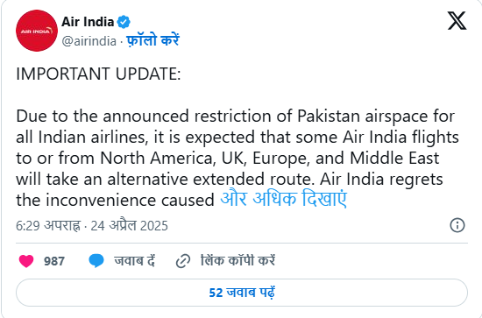Open the @airindia handle link
This screenshot has width=482, height=318.
89,41
